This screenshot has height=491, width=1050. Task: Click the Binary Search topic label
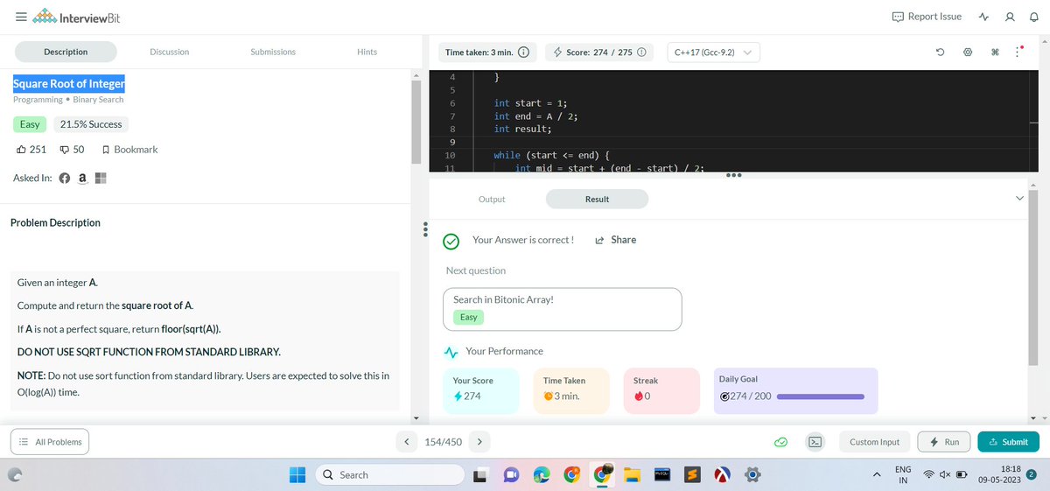point(98,100)
